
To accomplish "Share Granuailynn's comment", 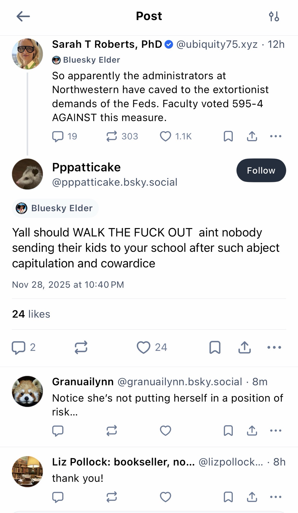I will click(x=252, y=431).
